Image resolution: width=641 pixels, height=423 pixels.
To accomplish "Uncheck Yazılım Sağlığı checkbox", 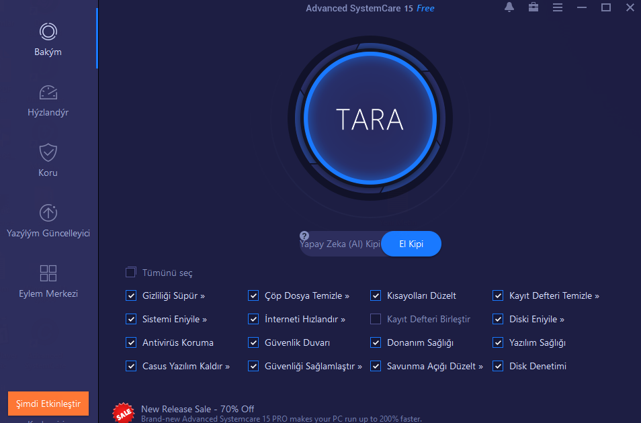I will tap(497, 342).
